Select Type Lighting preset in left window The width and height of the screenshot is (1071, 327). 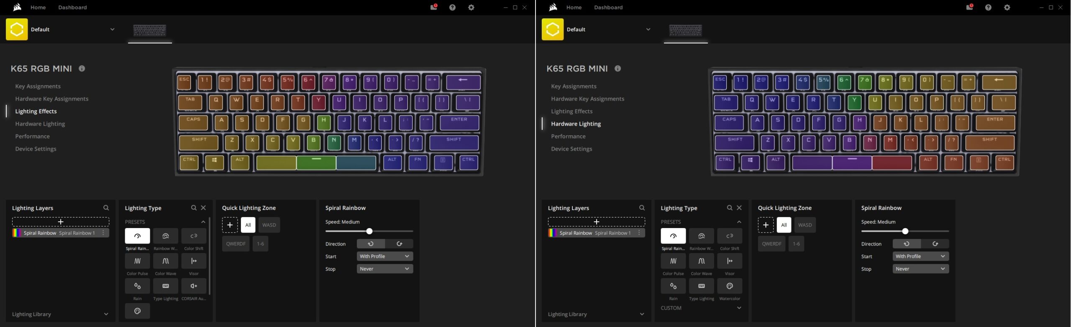[166, 286]
